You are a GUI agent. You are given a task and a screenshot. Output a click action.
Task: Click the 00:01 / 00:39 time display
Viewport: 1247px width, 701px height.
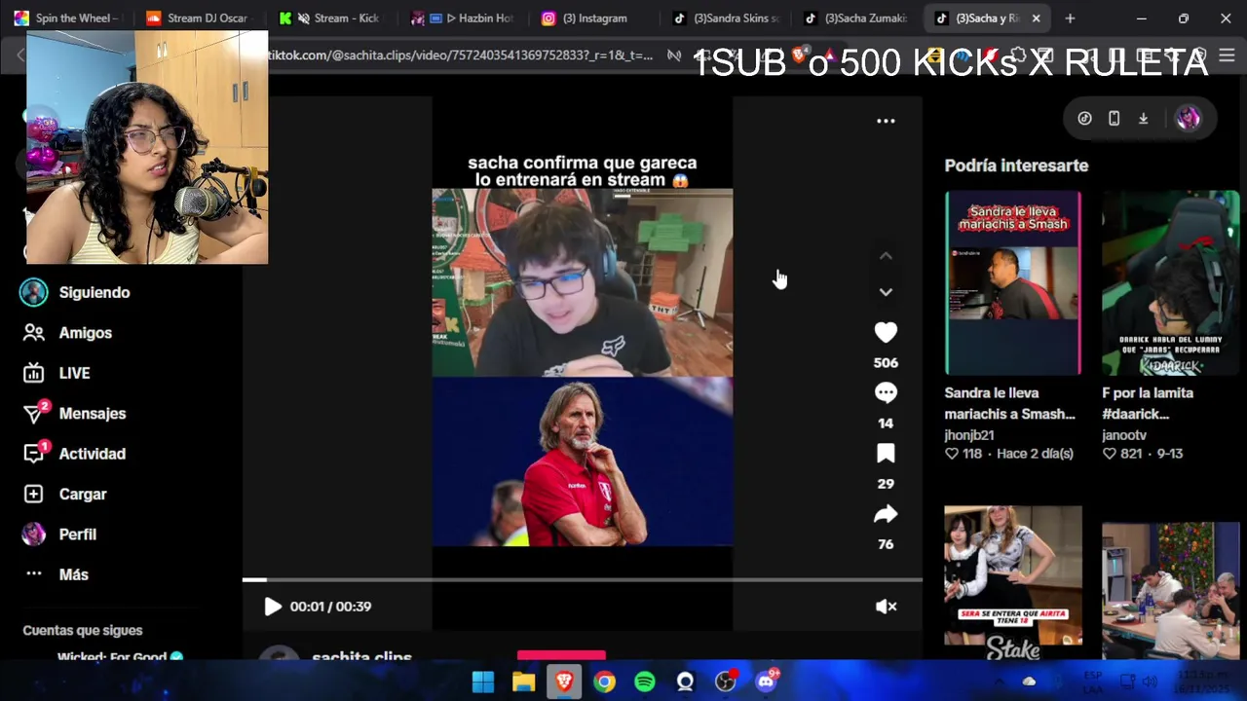coord(330,607)
